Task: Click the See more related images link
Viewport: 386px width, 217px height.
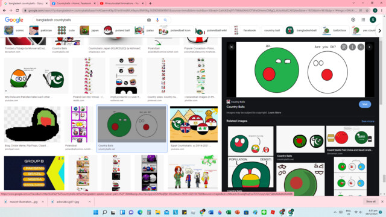Action: [x=368, y=121]
